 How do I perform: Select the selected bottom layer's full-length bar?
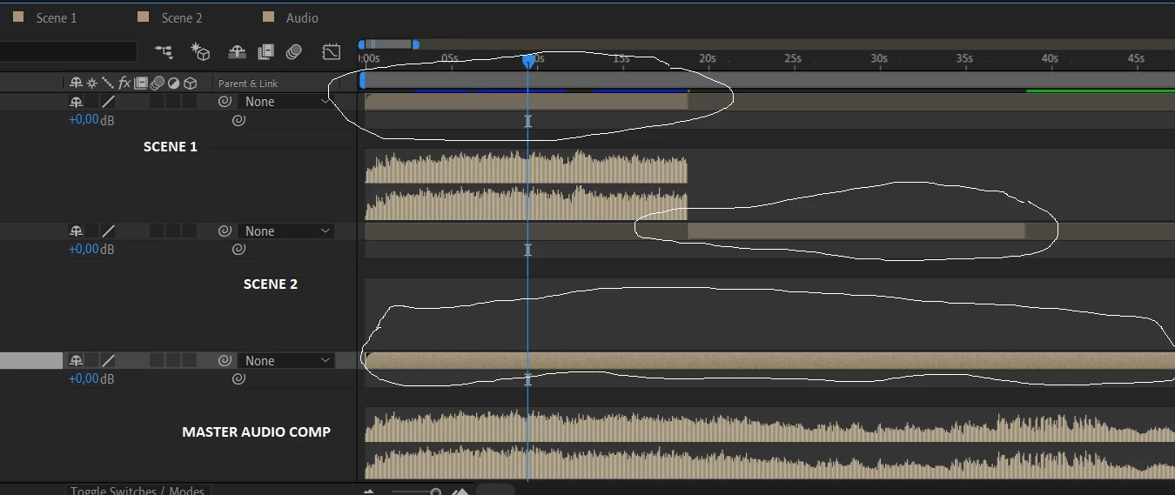(x=770, y=360)
